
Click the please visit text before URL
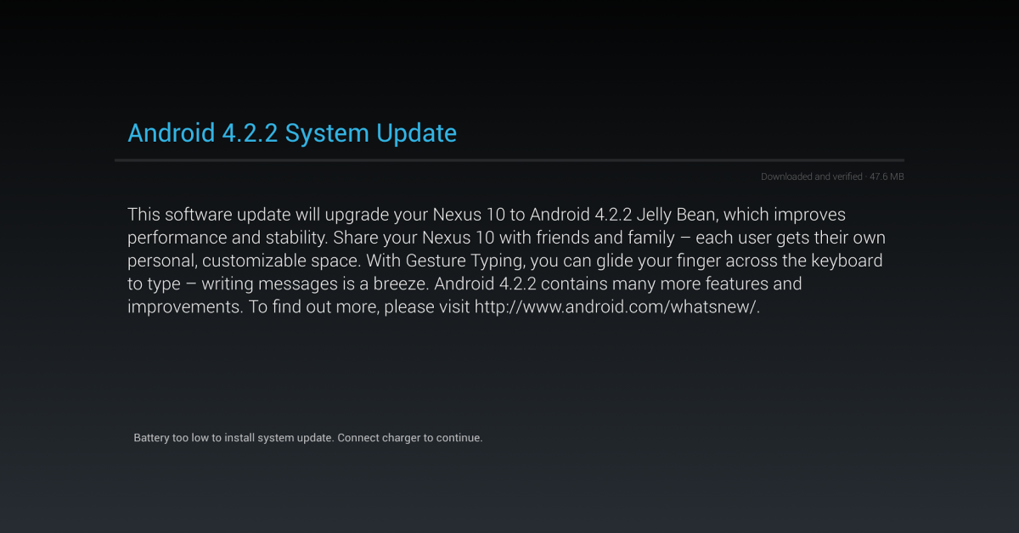[x=427, y=307]
